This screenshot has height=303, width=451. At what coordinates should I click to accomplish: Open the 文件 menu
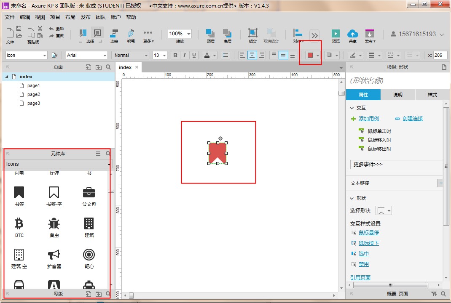(10, 17)
